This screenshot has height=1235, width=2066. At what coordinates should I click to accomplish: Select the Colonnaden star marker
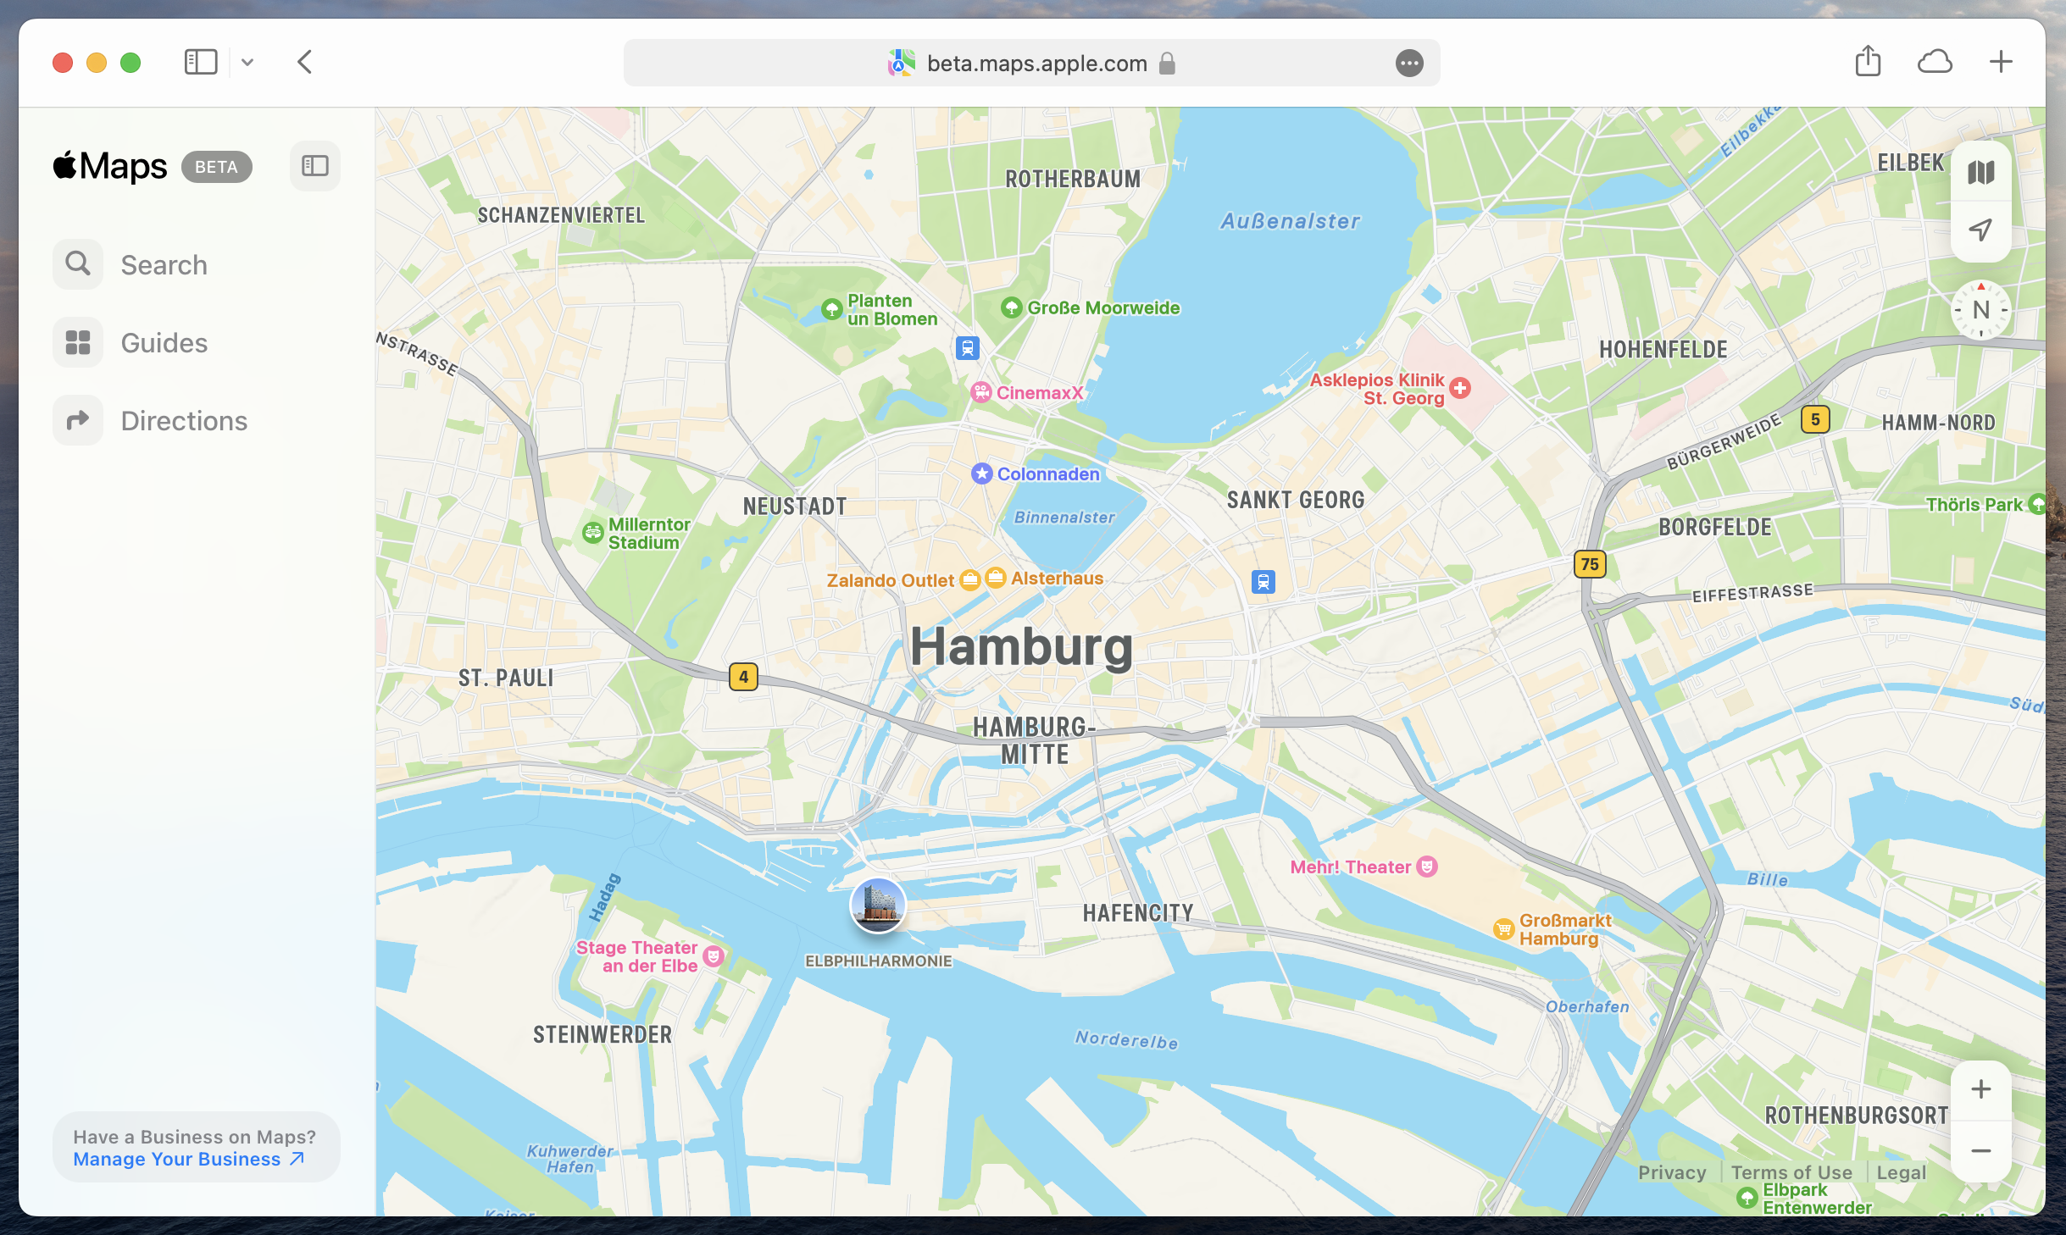[x=981, y=474]
